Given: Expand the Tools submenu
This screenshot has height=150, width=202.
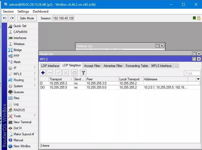Looking at the screenshot, I should (23, 116).
